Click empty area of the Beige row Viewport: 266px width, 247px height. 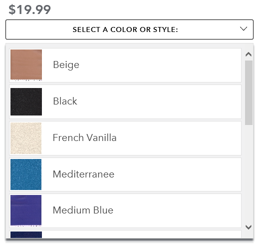160,65
